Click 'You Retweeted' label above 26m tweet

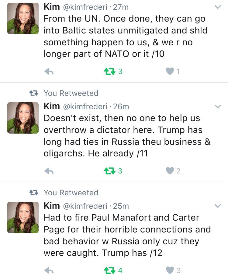(x=71, y=93)
